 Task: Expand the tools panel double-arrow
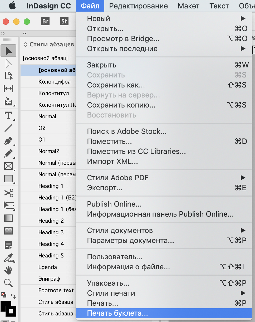3,33
